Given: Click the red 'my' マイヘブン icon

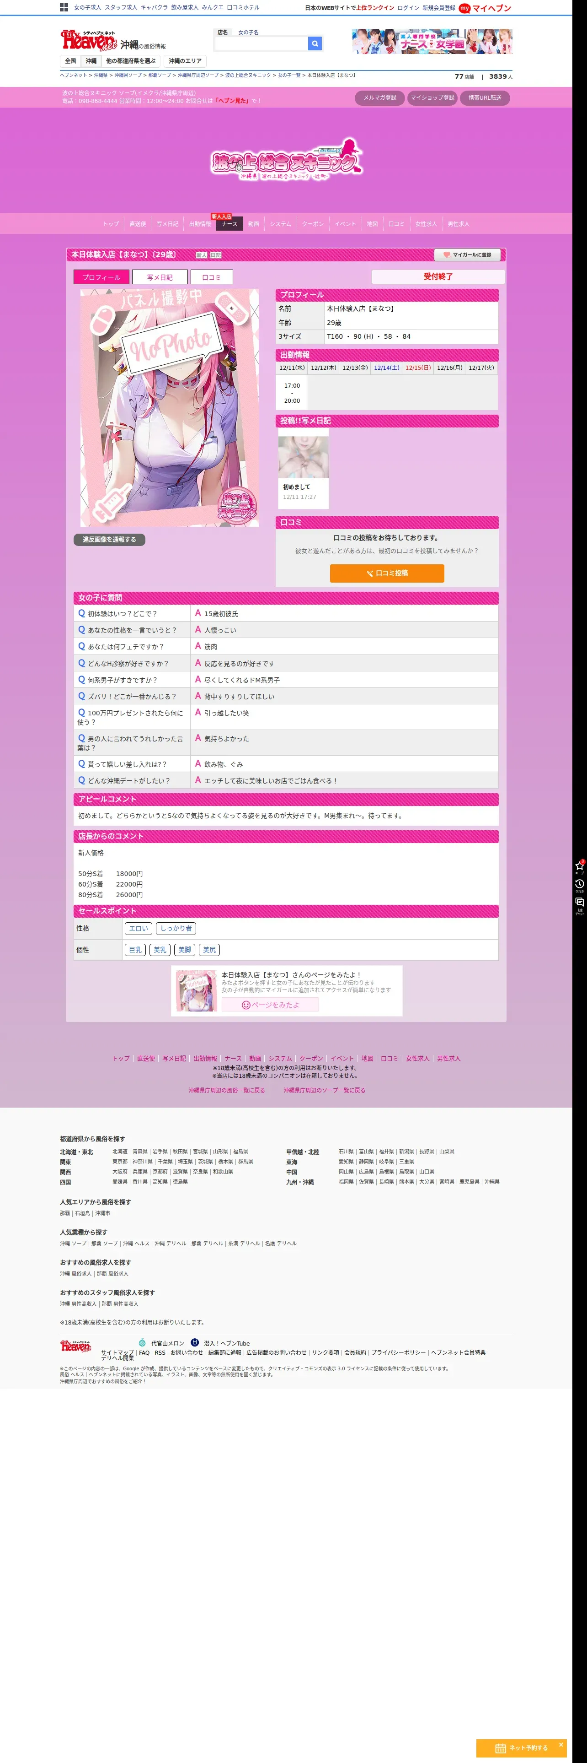Looking at the screenshot, I should tap(464, 8).
